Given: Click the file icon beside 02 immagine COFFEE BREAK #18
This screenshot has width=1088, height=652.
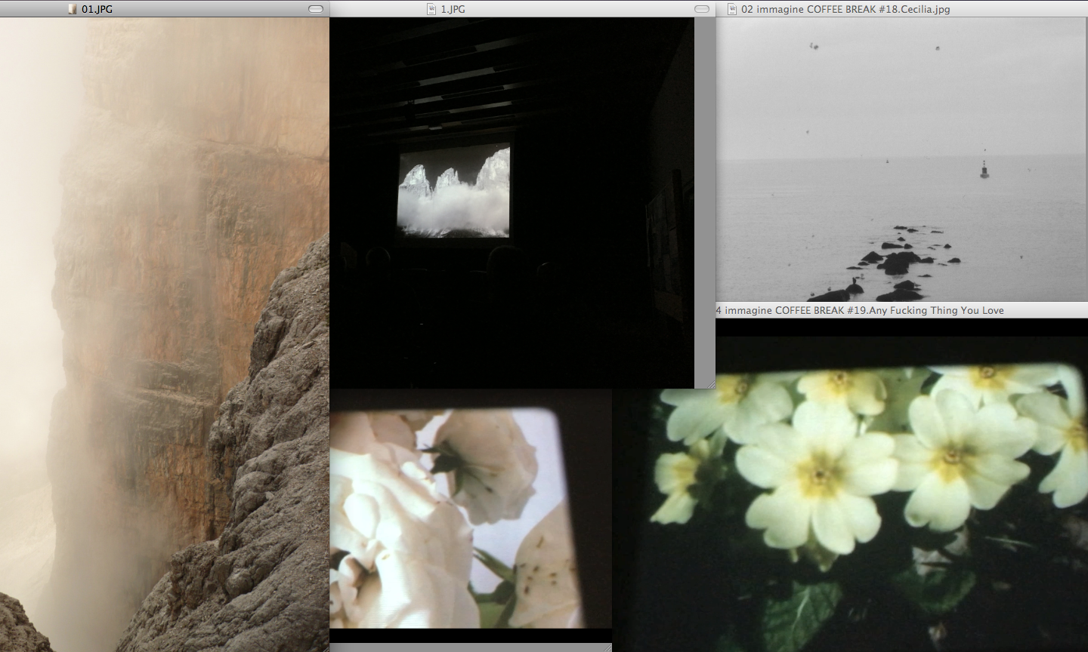Looking at the screenshot, I should (731, 9).
